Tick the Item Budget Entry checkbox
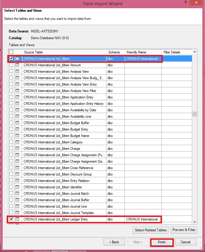Screen dimensions: 205x252 coord(11,129)
